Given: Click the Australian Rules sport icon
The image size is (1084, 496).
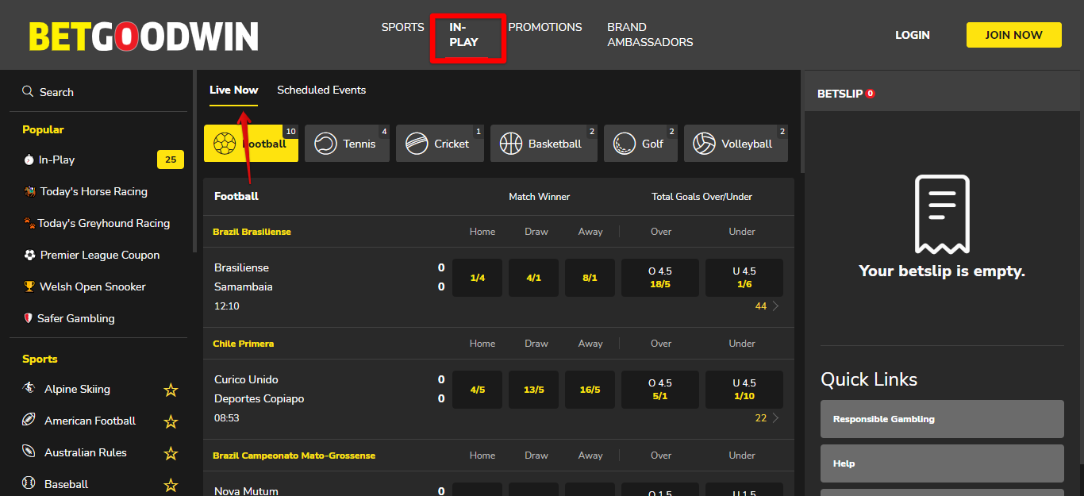Looking at the screenshot, I should pos(29,452).
